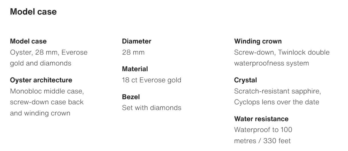348x151 pixels.
Task: Click the "Scratch-resistant sapphire," text line
Action: 277,91
